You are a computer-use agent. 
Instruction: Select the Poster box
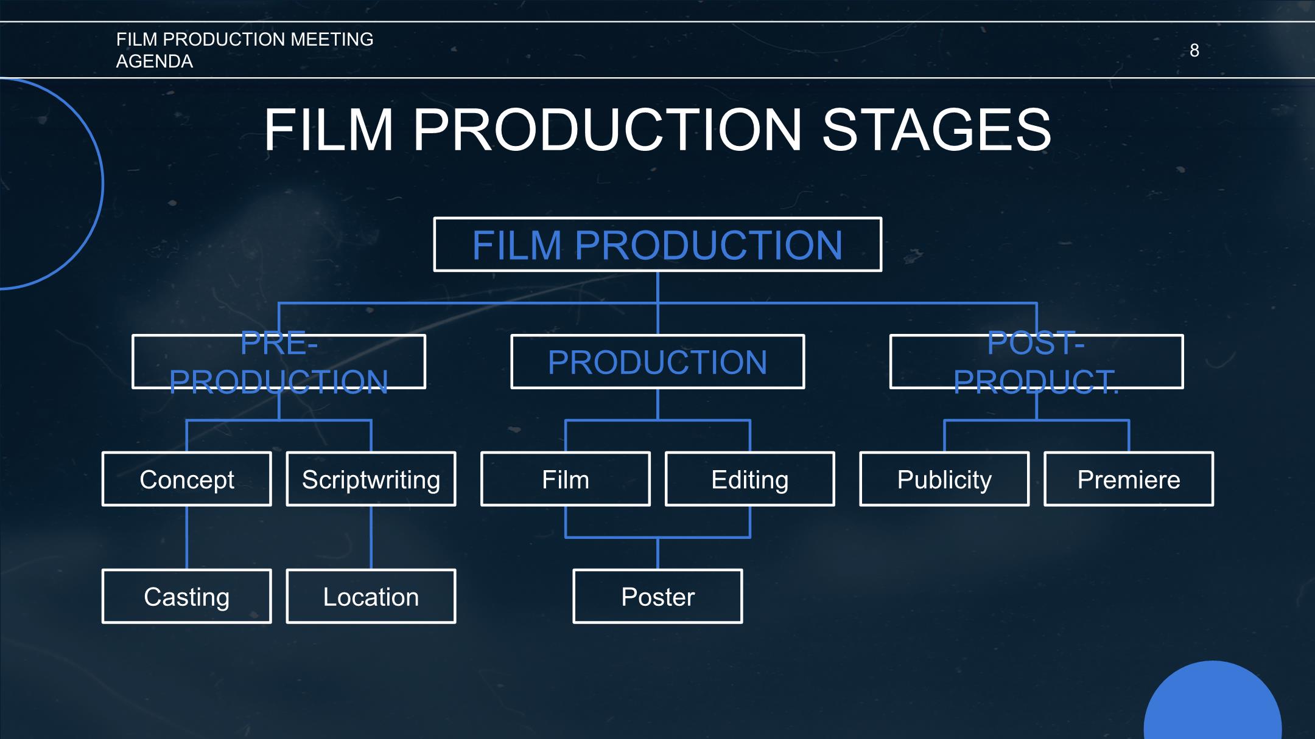click(x=657, y=596)
